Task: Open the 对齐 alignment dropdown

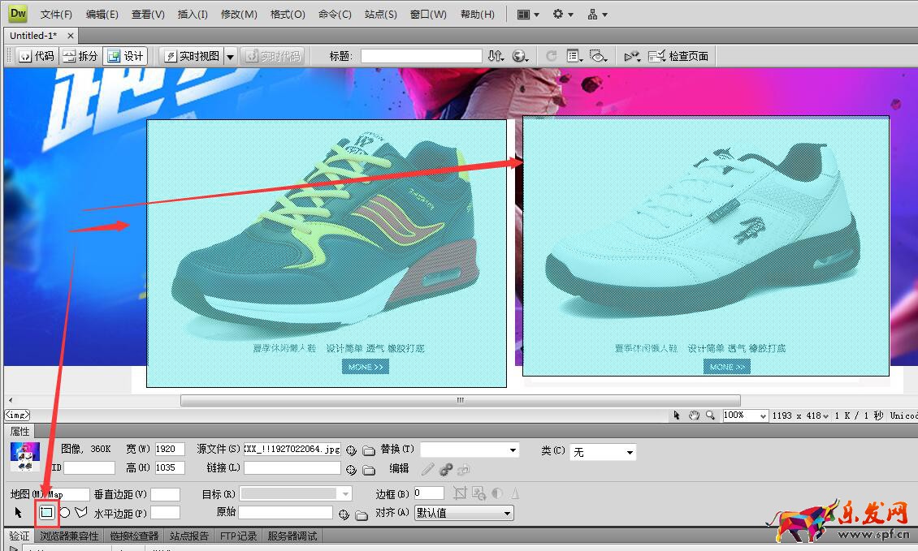Action: coord(464,513)
